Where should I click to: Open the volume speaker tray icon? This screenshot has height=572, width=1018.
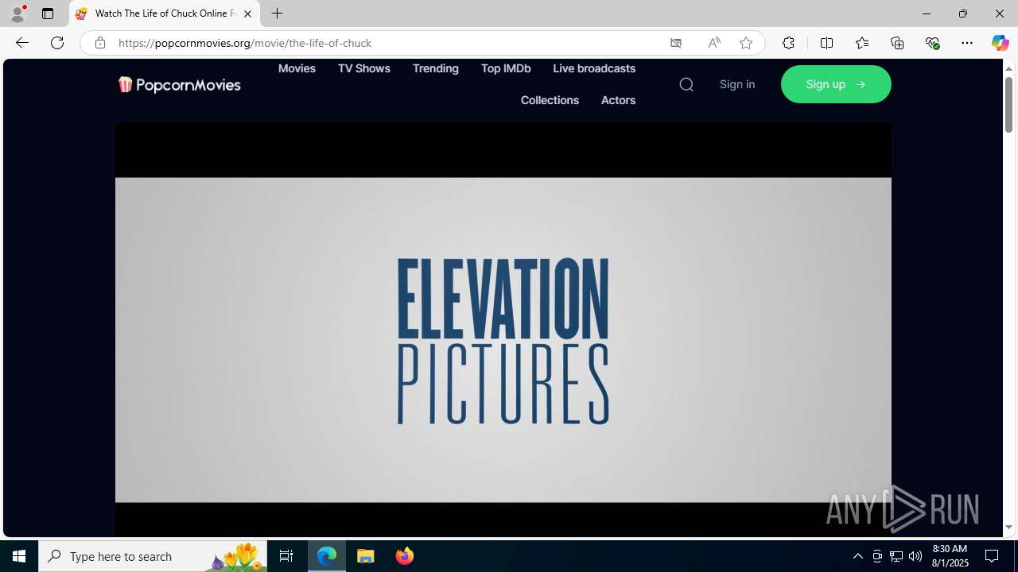tap(915, 556)
